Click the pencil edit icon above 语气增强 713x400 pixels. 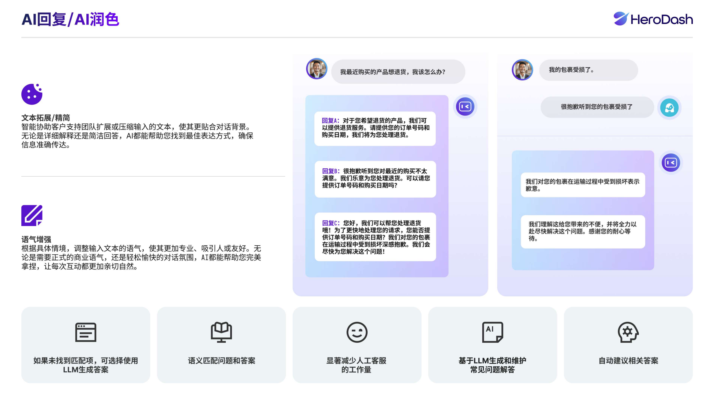coord(32,215)
